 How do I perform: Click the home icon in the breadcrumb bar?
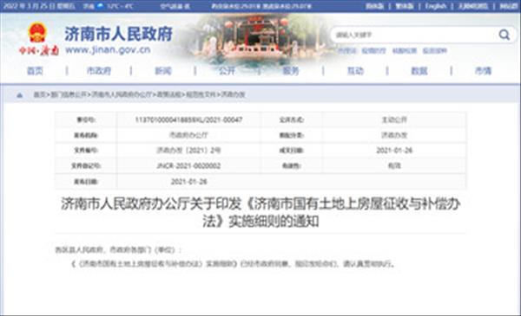click(20, 95)
